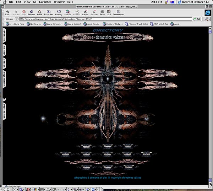This screenshot has width=213, height=191.
Task: Click the AutoFill toolbar button
Action: point(77,13)
